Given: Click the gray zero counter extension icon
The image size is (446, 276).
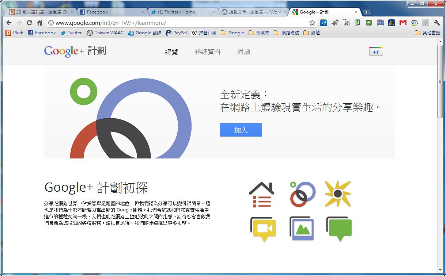Looking at the screenshot, I should click(x=426, y=23).
